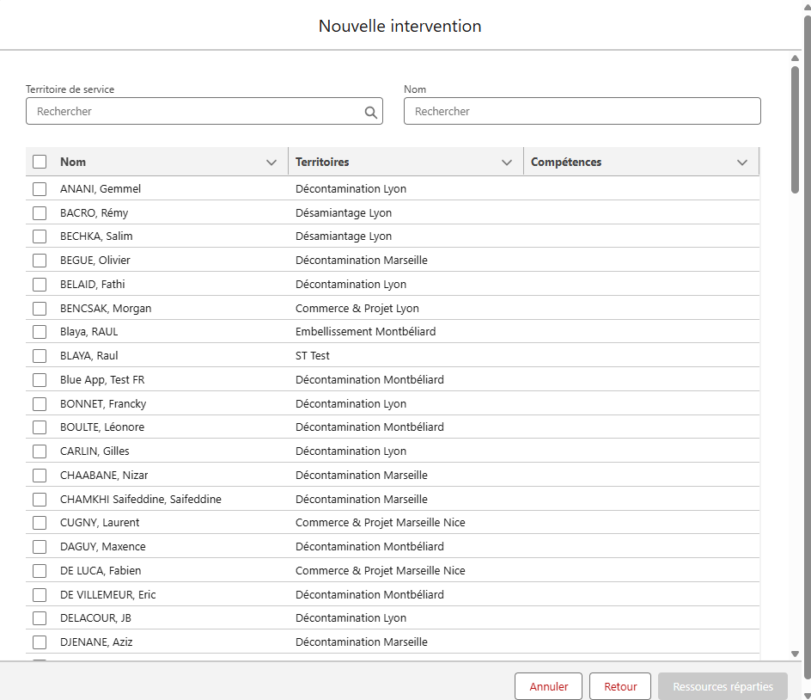Tick the DELACOUR, JB checkbox
The height and width of the screenshot is (700, 811).
pos(40,618)
